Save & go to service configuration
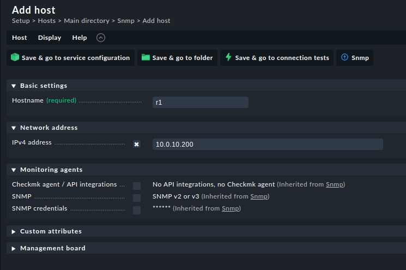406x270 pixels. coord(70,58)
